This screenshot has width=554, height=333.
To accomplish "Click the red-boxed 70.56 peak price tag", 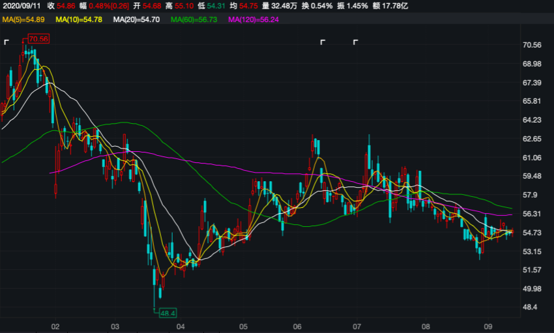I will coord(38,39).
